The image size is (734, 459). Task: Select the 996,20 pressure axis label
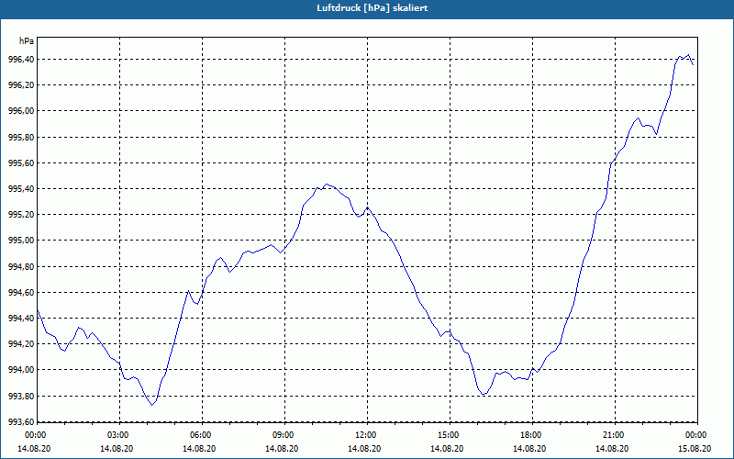click(21, 85)
